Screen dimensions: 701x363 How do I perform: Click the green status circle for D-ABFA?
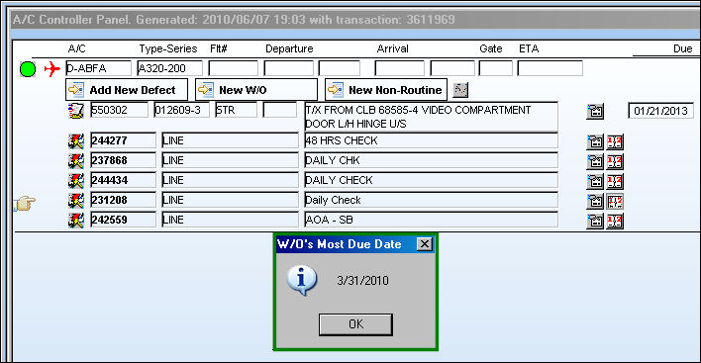tap(28, 69)
